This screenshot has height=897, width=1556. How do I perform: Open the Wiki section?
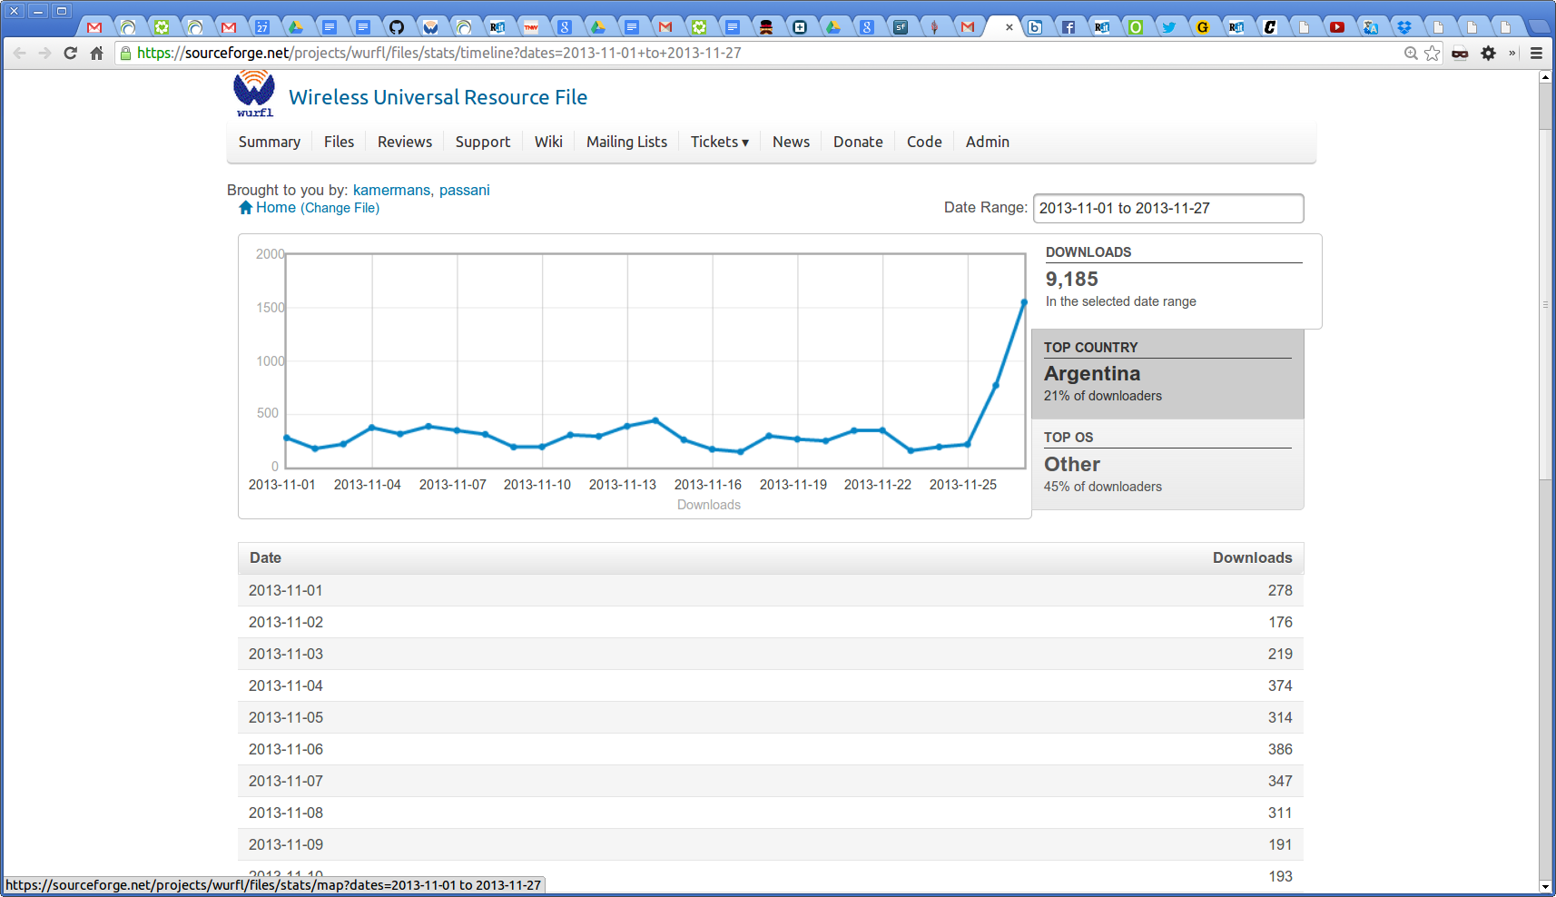(x=548, y=142)
